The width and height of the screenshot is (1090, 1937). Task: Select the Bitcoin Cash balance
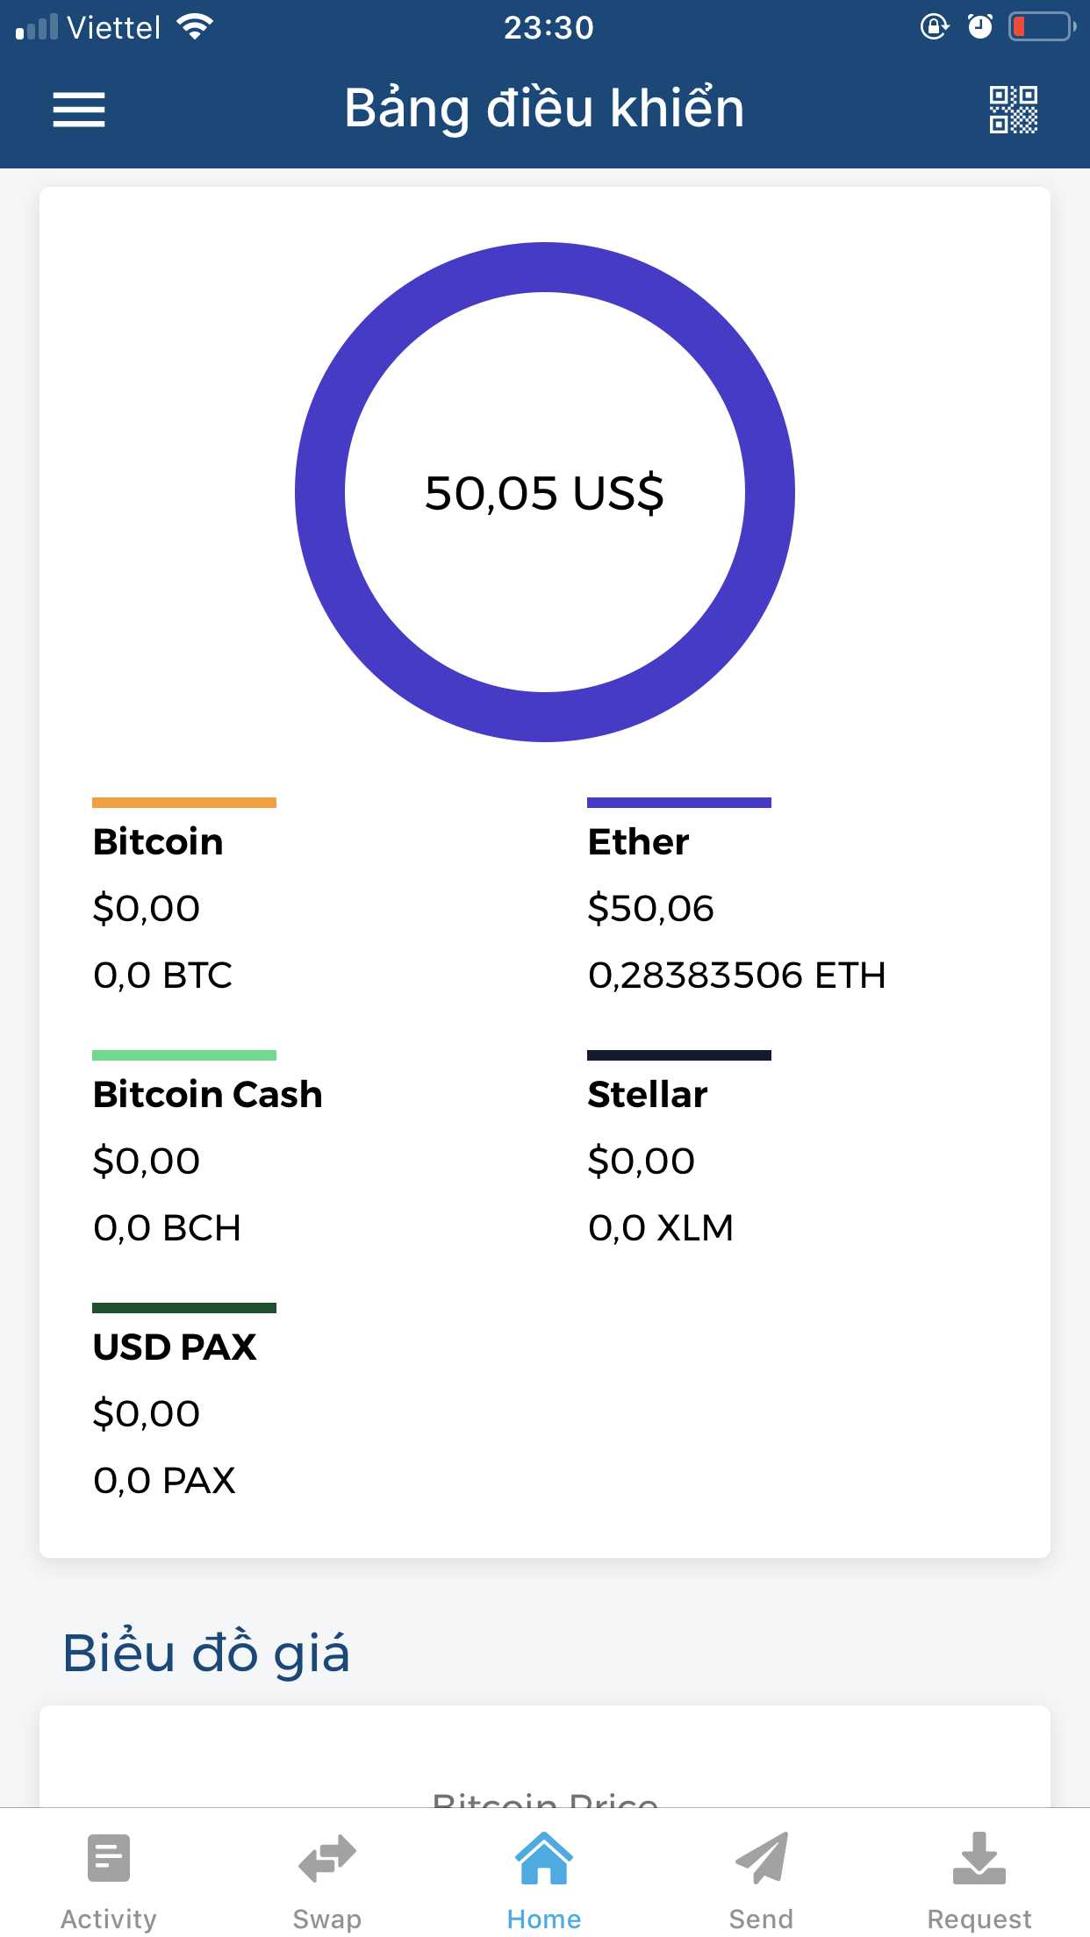click(x=207, y=1161)
